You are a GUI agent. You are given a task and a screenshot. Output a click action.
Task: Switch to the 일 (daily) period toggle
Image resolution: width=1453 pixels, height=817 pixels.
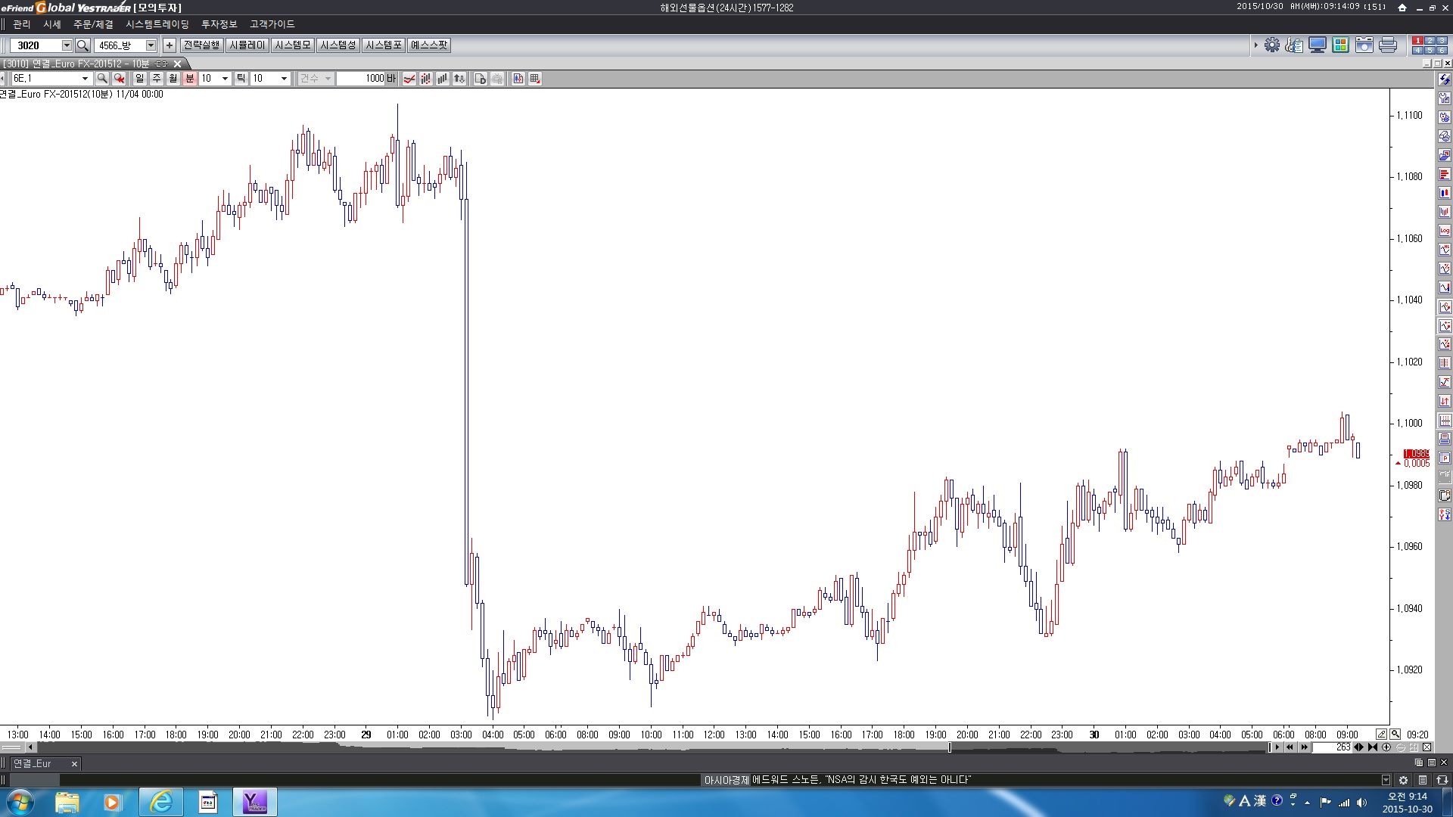point(139,79)
